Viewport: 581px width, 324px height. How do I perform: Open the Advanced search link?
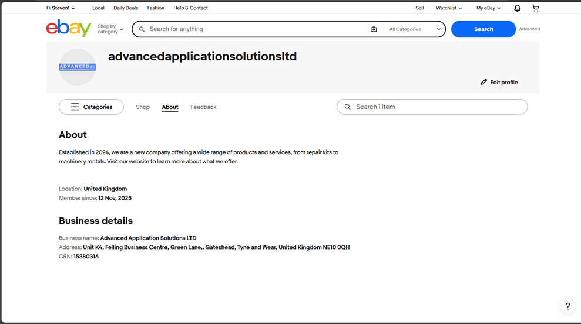(529, 29)
